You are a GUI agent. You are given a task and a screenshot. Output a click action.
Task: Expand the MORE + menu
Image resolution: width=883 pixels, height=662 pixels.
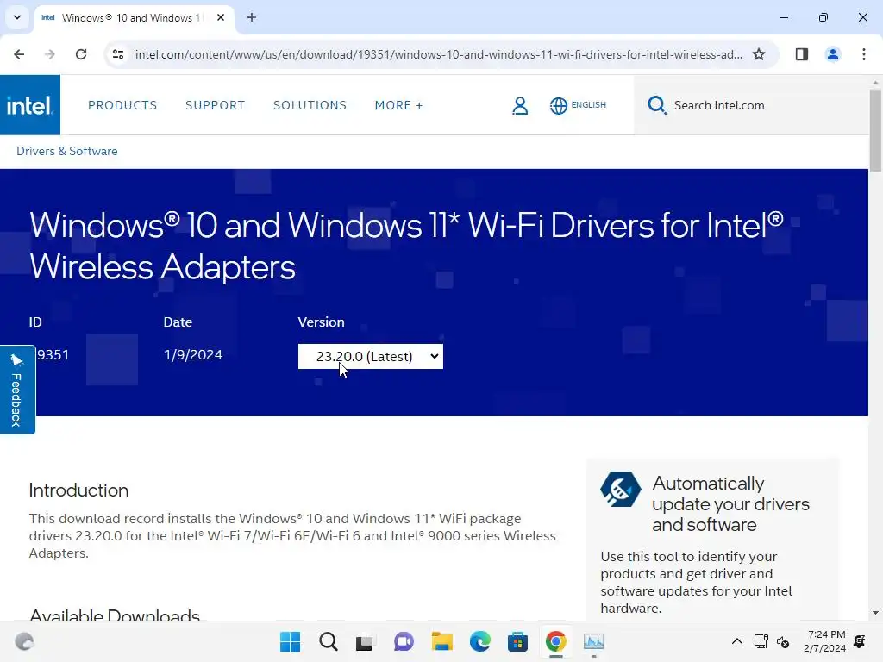pyautogui.click(x=398, y=105)
